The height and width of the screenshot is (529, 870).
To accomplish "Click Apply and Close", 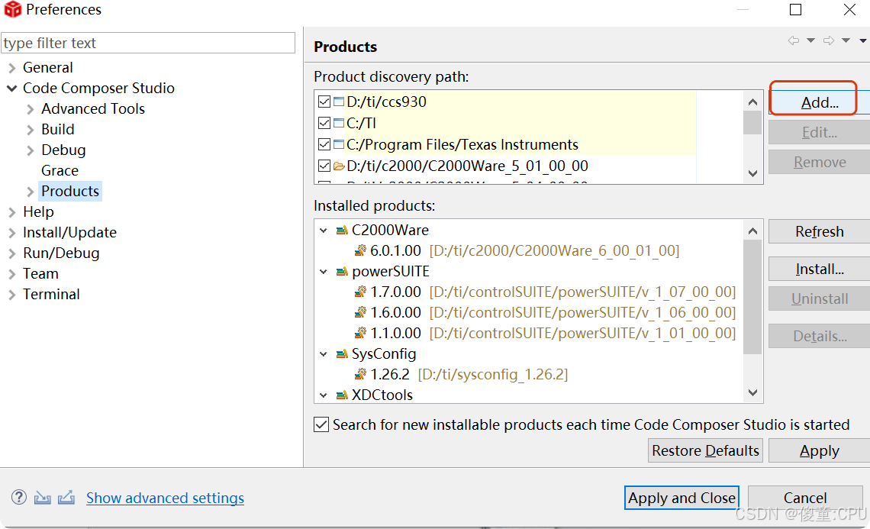I will (682, 498).
